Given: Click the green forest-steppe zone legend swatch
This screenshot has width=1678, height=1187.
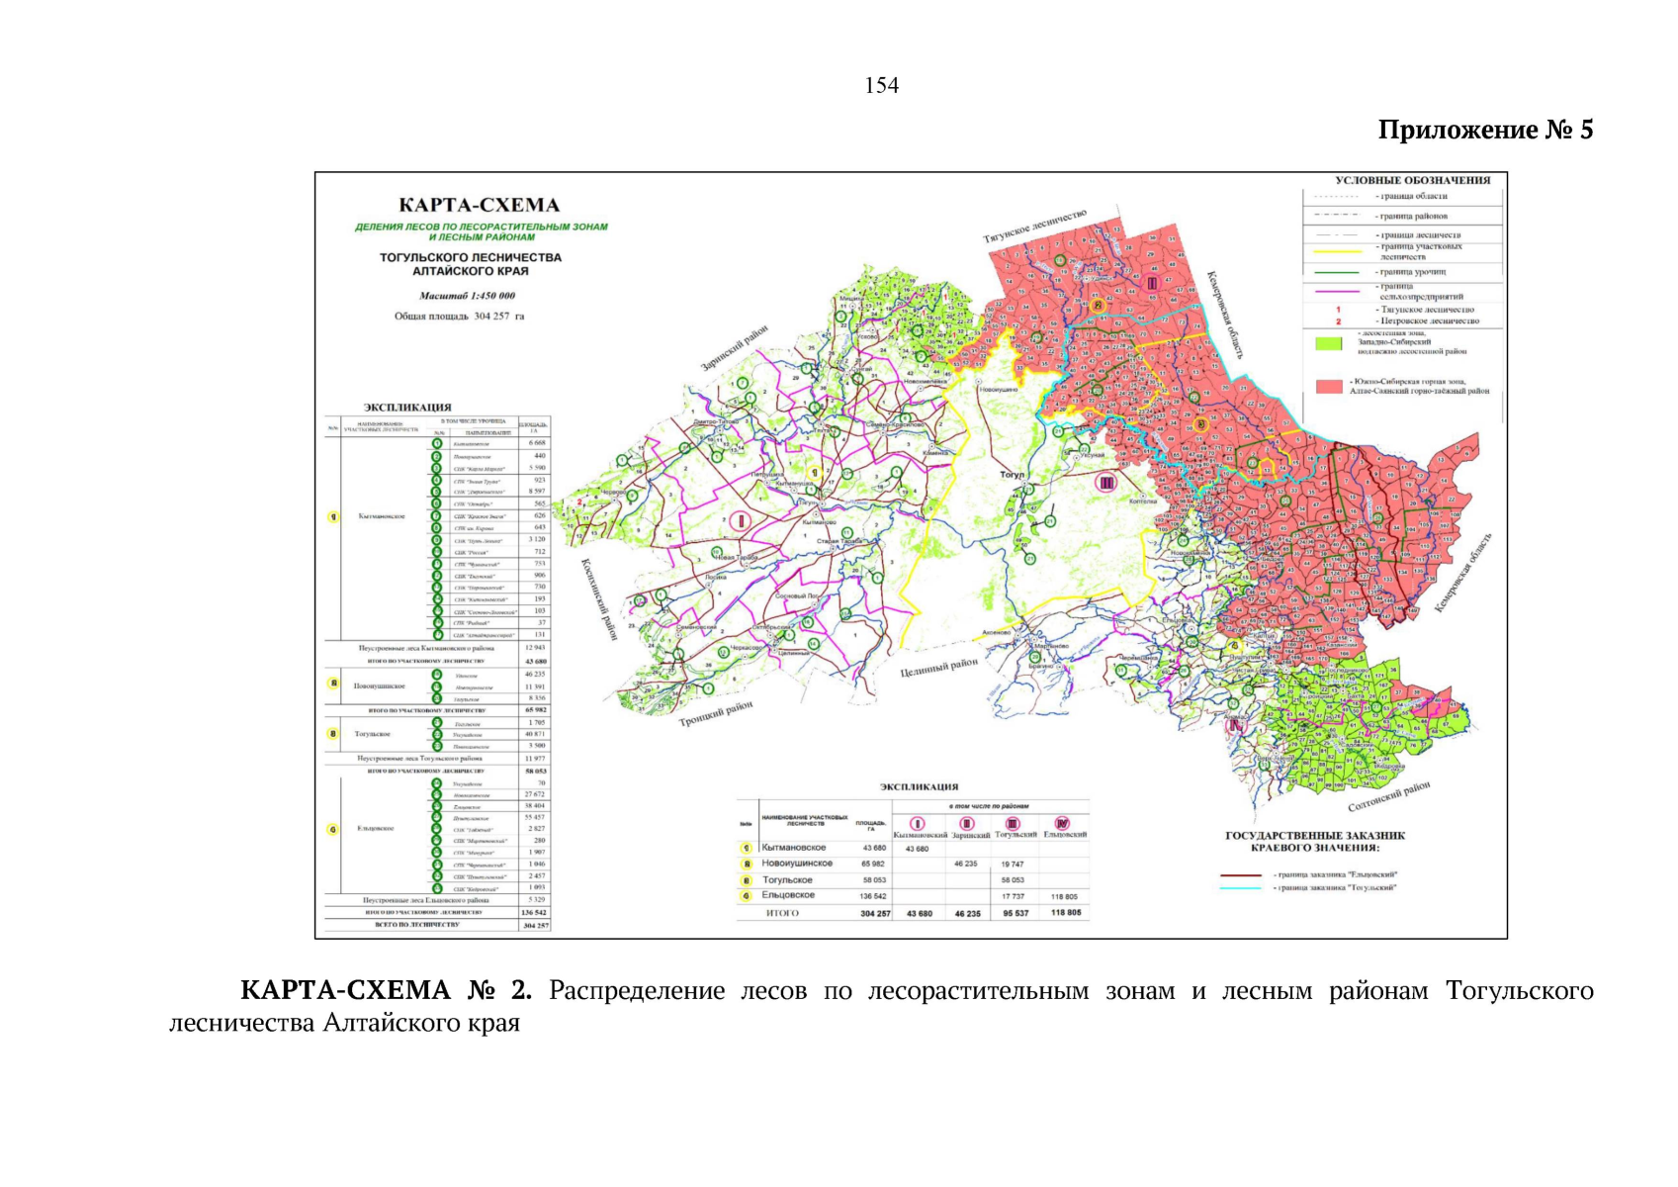Looking at the screenshot, I should [x=1328, y=343].
